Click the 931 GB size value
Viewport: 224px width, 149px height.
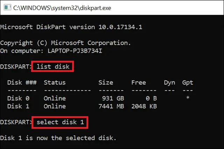(113, 98)
